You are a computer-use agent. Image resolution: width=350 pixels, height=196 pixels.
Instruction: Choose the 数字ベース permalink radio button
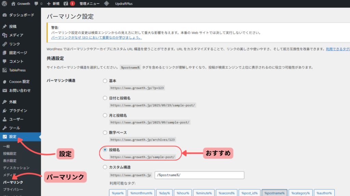point(105,133)
